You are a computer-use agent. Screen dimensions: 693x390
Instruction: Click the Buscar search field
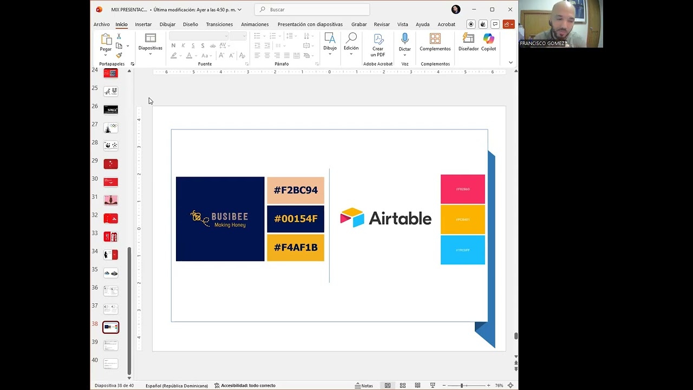[x=312, y=9]
